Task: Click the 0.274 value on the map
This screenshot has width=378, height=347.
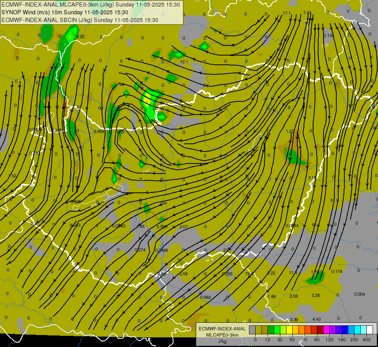Action: [x=140, y=250]
